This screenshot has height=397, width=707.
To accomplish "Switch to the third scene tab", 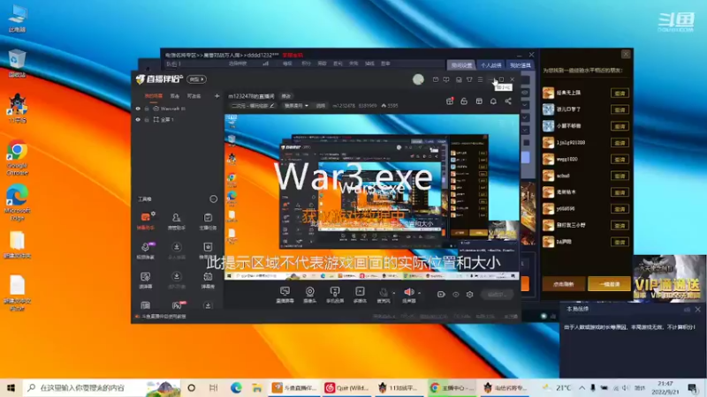I will pos(194,96).
